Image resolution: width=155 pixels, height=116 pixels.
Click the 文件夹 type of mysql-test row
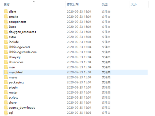[106, 72]
